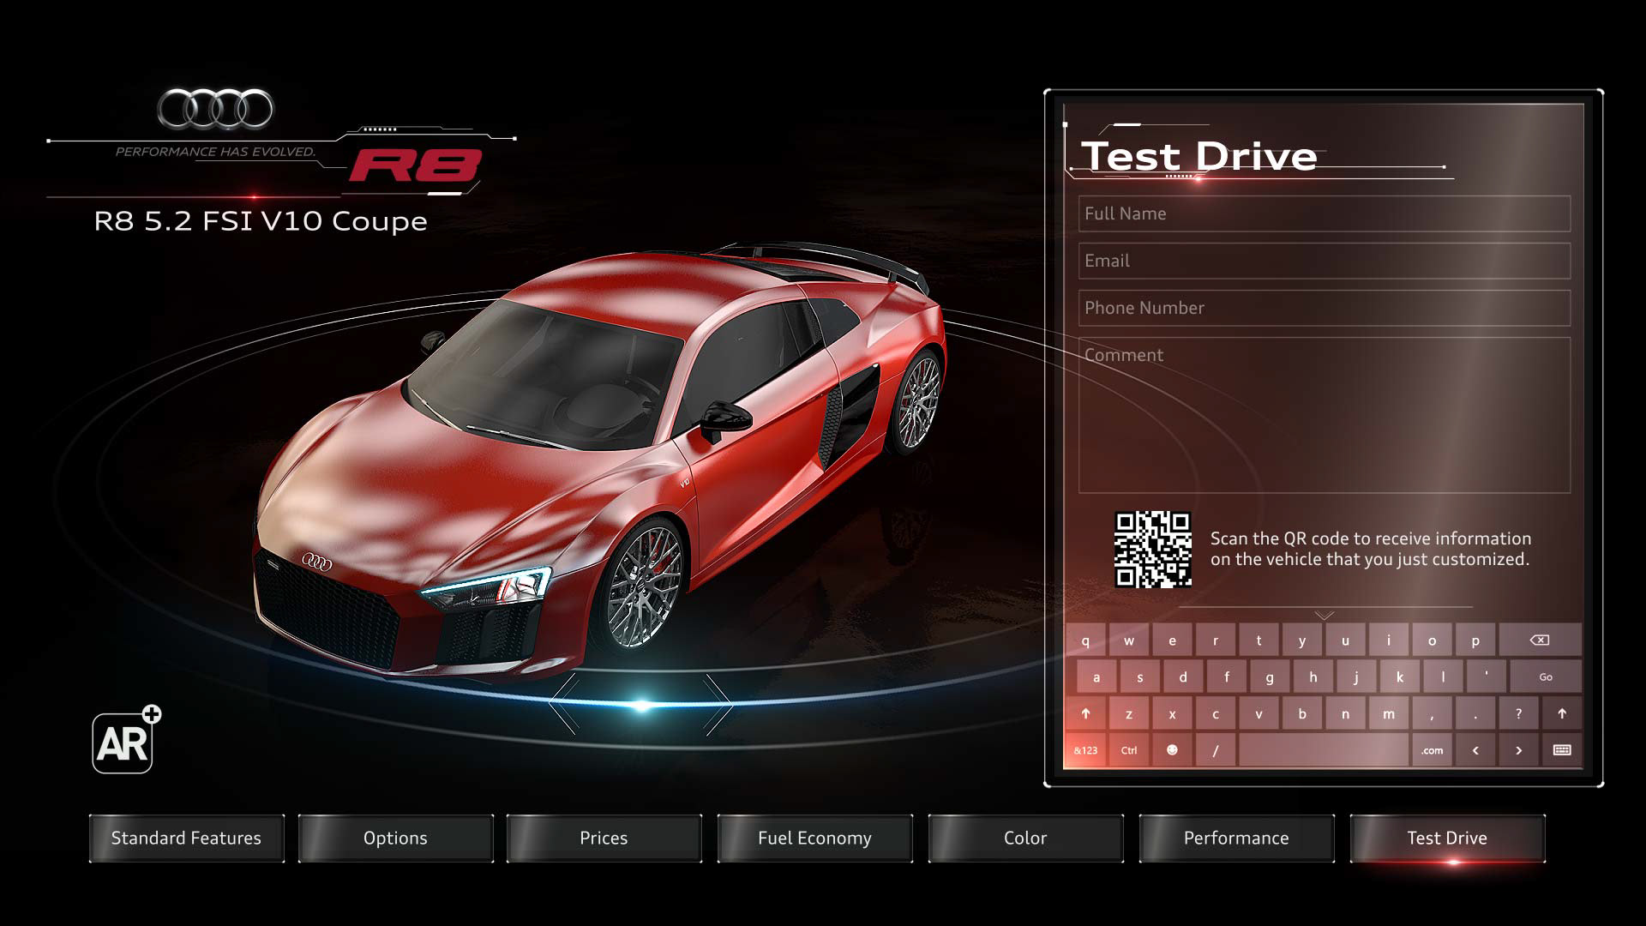This screenshot has width=1646, height=926.
Task: Tap the k key
Action: pyautogui.click(x=1400, y=677)
